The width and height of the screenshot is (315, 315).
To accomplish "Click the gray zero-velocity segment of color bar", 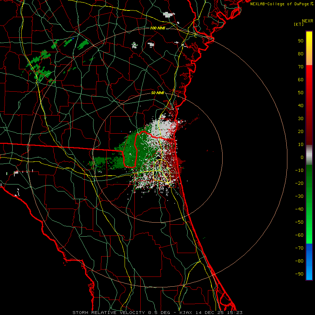I will (x=309, y=155).
